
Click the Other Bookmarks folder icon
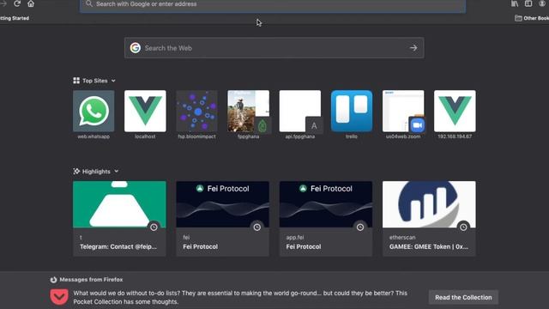point(518,18)
